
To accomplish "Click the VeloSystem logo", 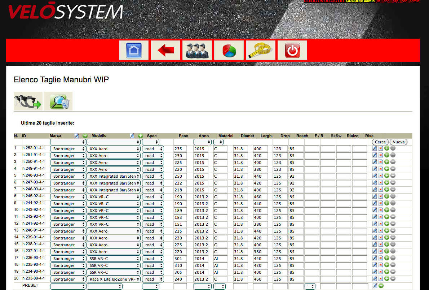I will coord(65,12).
